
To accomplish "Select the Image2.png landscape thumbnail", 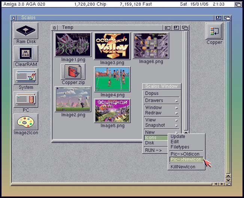I will point(73,99).
